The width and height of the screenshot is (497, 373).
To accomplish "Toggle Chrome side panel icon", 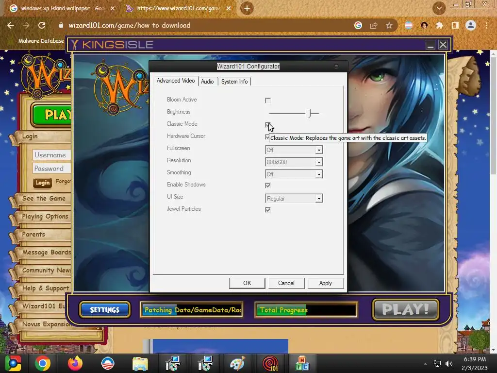I will pyautogui.click(x=455, y=25).
